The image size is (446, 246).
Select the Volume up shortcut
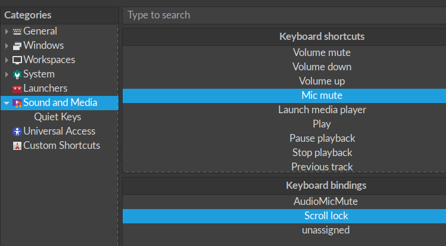[x=285, y=81]
